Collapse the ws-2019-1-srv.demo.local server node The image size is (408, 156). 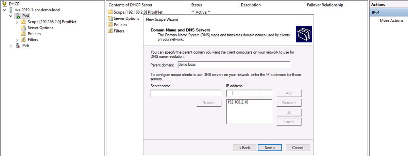click(x=4, y=10)
